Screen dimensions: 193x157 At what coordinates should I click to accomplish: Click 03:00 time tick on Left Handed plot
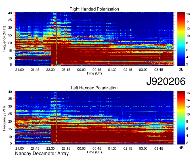[143, 148]
